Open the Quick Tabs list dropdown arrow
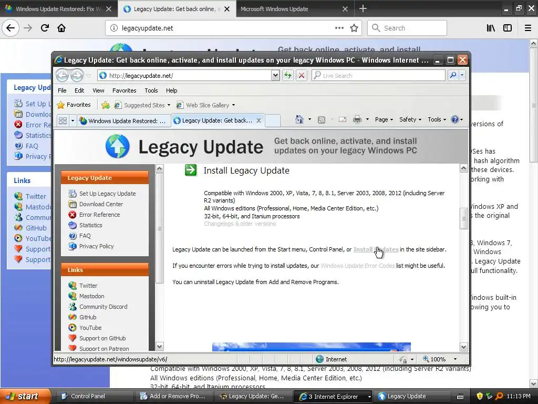The image size is (538, 404). [x=73, y=120]
